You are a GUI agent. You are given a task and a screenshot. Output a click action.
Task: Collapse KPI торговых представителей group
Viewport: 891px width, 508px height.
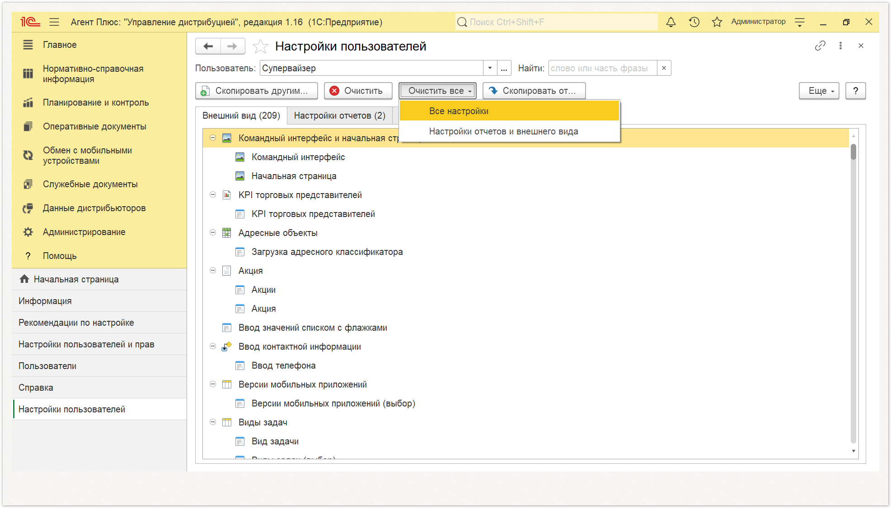pos(213,194)
